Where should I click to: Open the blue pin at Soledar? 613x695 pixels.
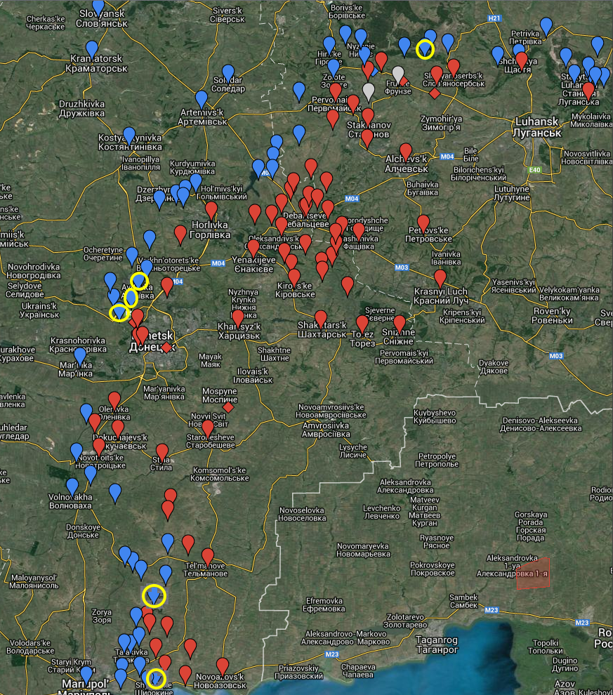tap(228, 72)
